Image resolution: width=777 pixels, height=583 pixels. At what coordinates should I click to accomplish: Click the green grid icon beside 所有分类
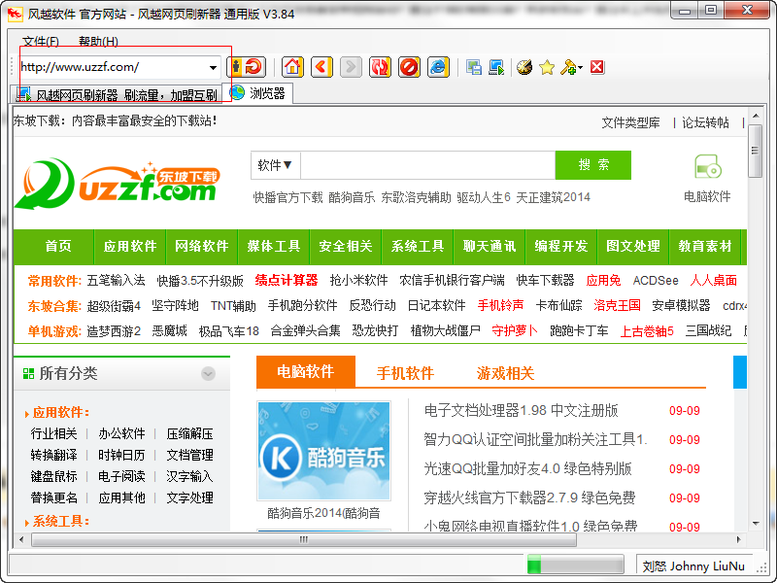[x=28, y=374]
